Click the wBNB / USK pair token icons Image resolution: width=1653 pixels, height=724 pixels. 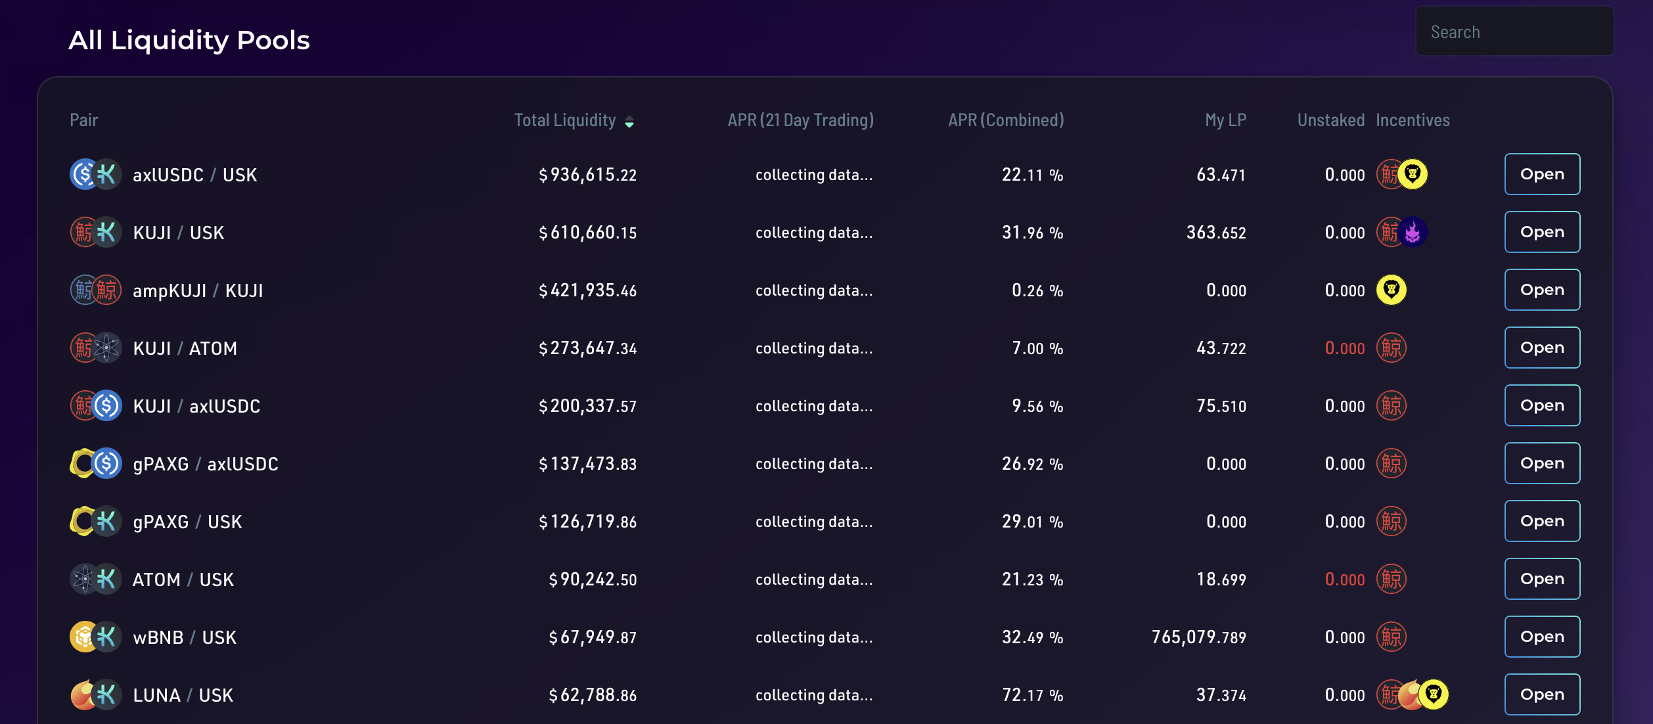(96, 637)
